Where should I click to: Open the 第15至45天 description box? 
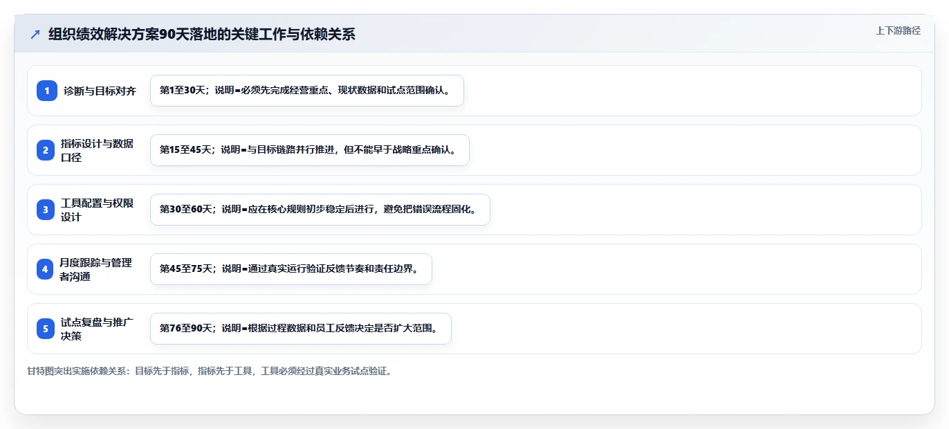[310, 150]
